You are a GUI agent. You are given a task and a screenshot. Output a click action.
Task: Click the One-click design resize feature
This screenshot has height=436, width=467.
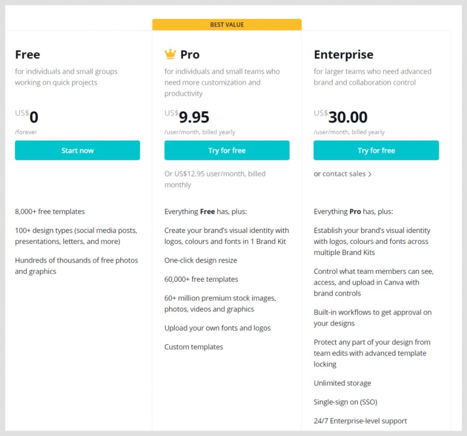(x=201, y=260)
